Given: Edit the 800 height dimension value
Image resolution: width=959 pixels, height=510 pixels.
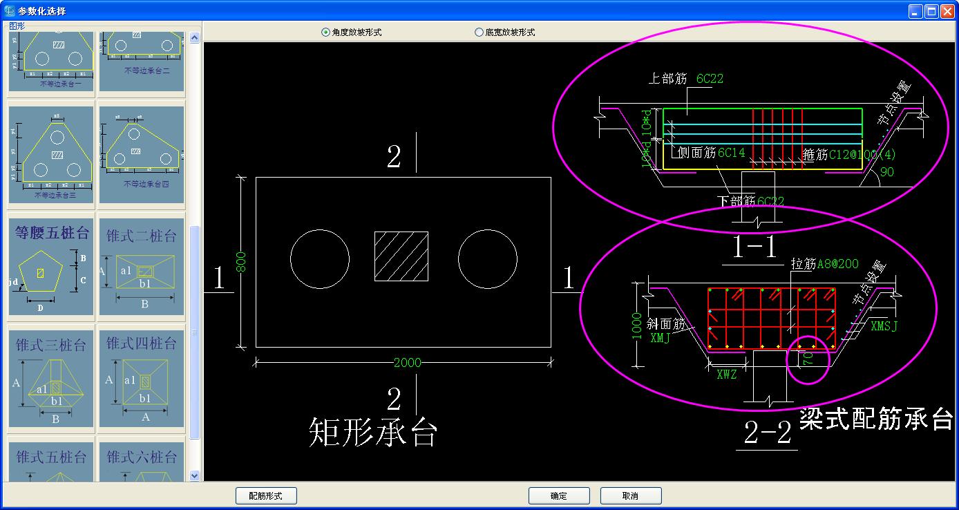Looking at the screenshot, I should tap(242, 261).
